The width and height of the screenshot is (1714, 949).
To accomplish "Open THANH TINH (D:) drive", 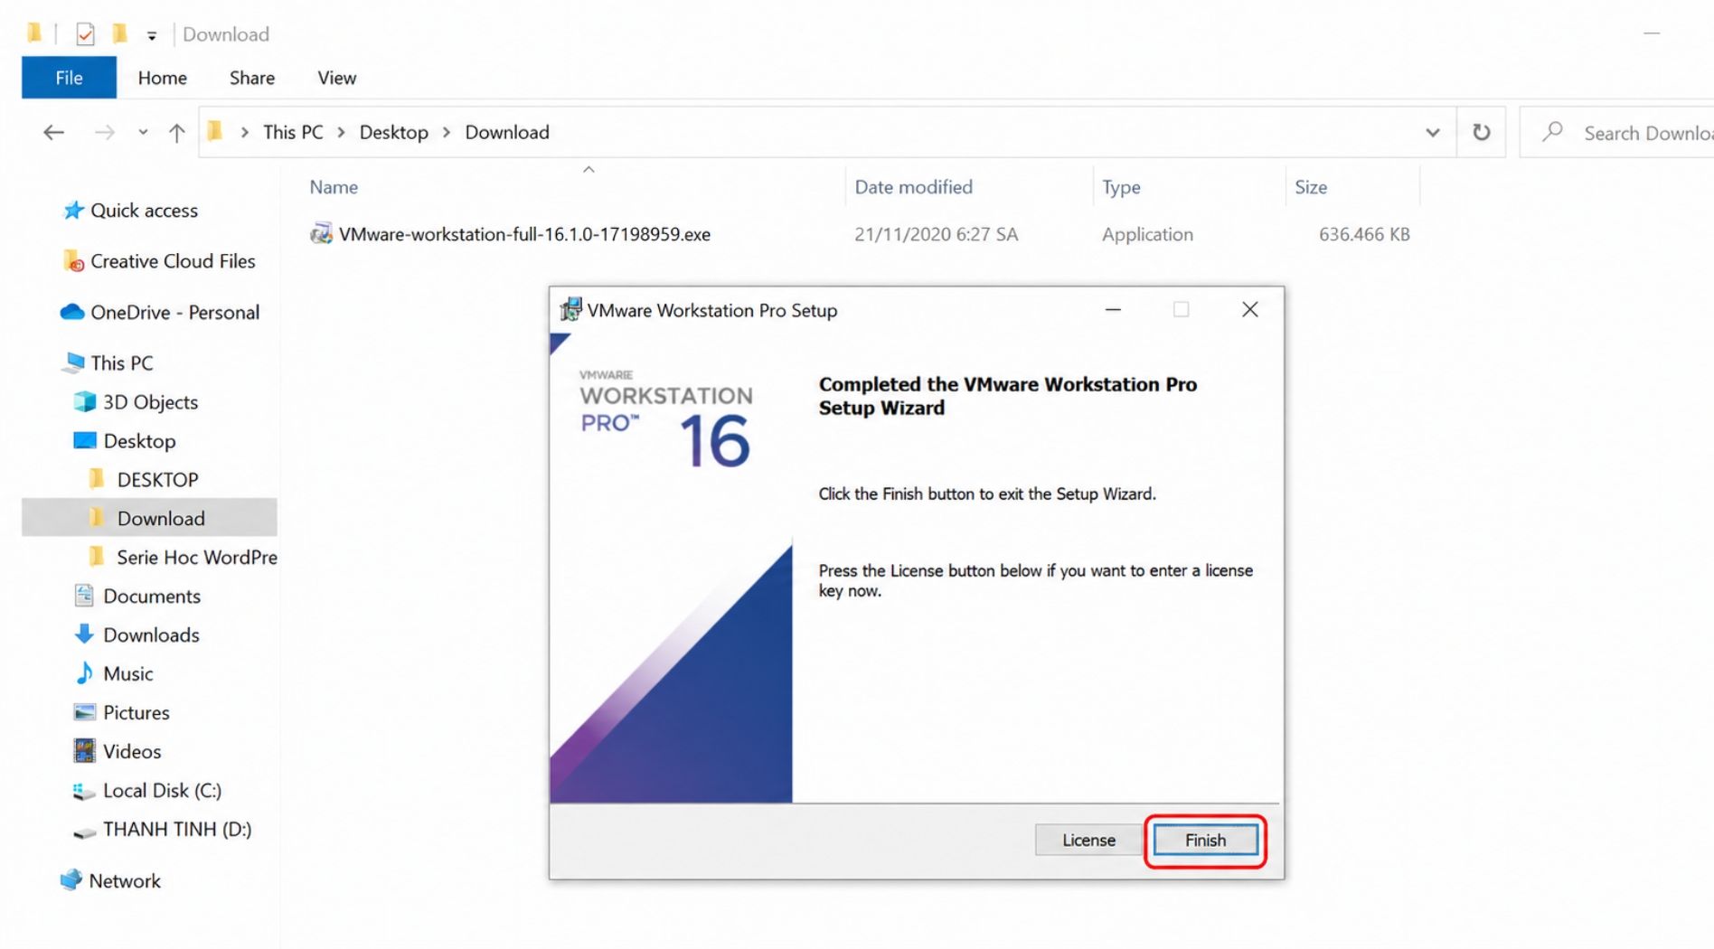I will 177,830.
